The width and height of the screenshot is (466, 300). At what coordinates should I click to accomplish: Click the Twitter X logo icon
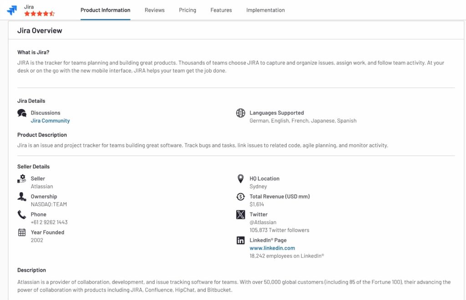click(x=240, y=215)
